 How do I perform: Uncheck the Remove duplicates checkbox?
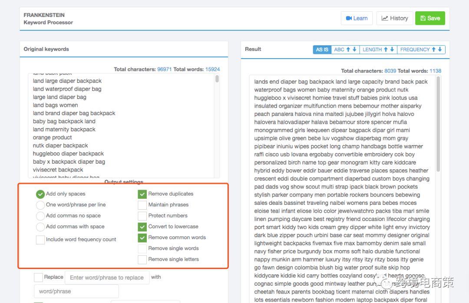(142, 194)
